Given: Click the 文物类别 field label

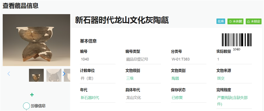Looking at the screenshot, I should tap(178, 71).
